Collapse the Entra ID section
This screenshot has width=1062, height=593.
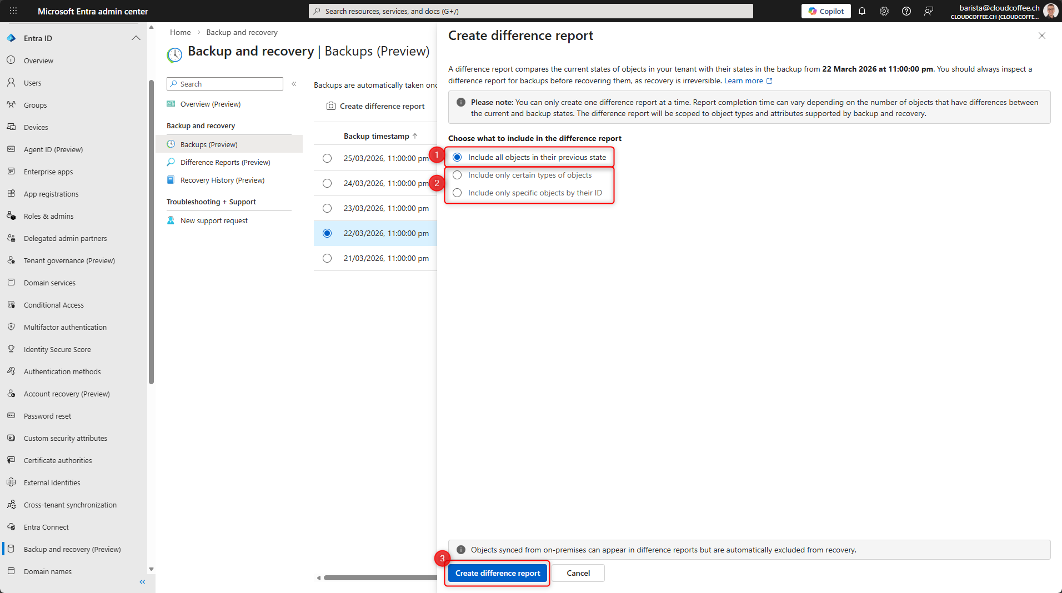pyautogui.click(x=136, y=38)
